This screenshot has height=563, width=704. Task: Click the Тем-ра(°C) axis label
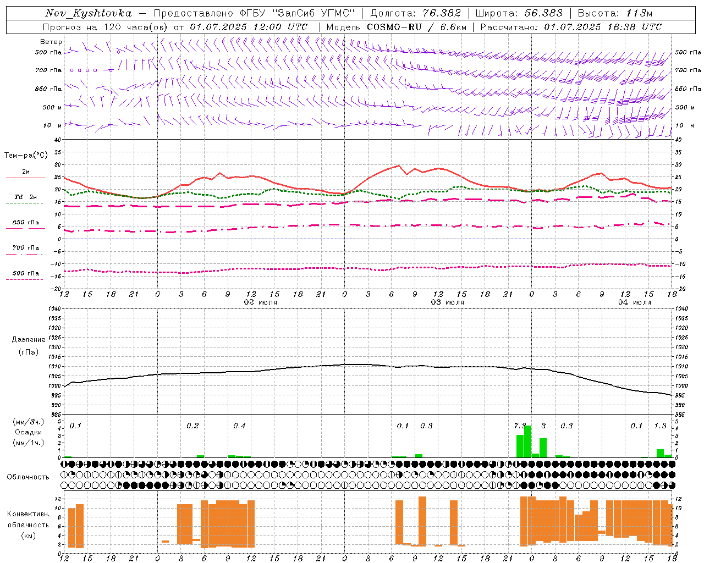pyautogui.click(x=26, y=156)
